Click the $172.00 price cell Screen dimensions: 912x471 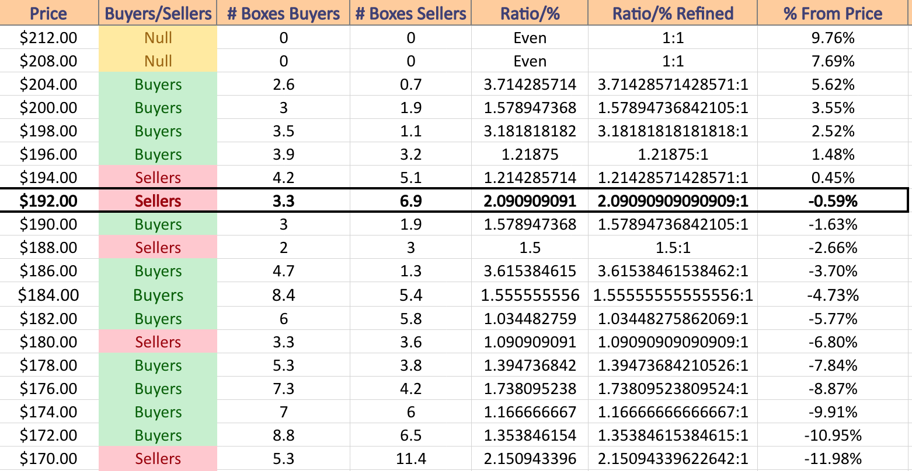coord(49,435)
